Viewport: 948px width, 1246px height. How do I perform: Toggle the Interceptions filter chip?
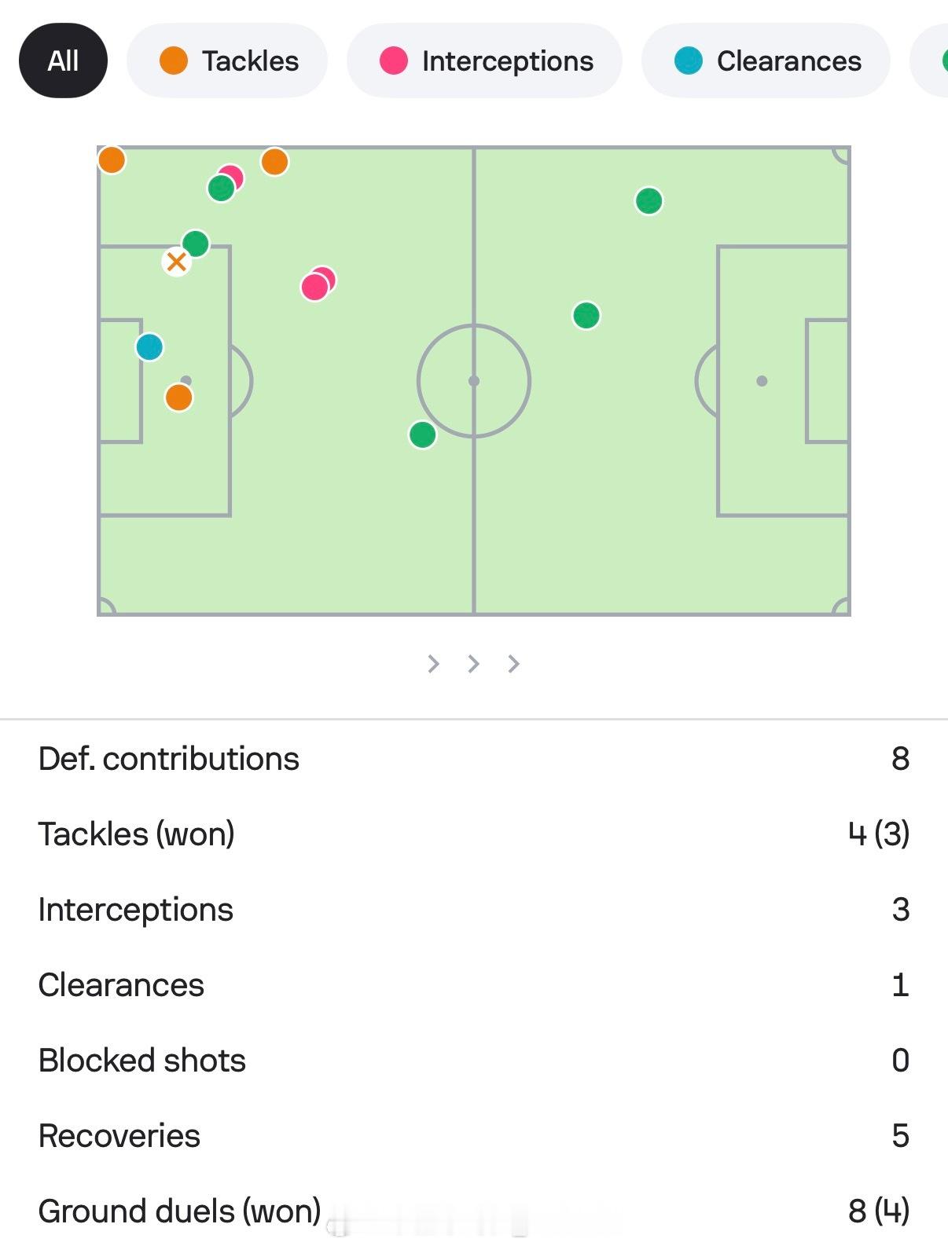tap(484, 60)
